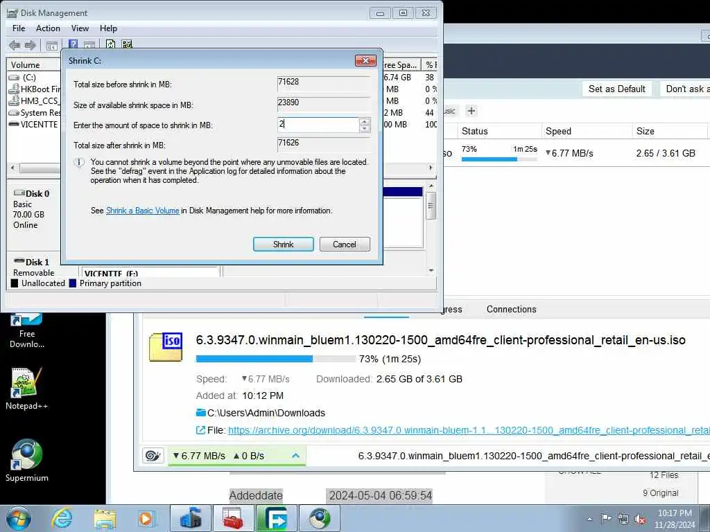710x532 pixels.
Task: Click the Primary partition blue legend swatch
Action: 72,283
